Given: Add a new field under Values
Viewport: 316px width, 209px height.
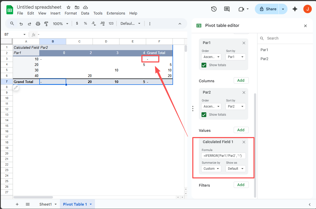Looking at the screenshot, I should 241,130.
